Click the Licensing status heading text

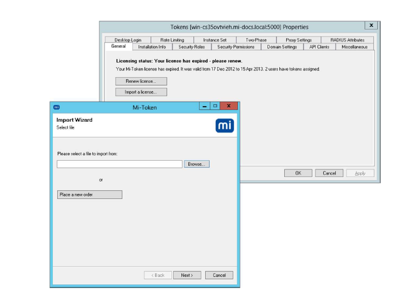coord(179,61)
